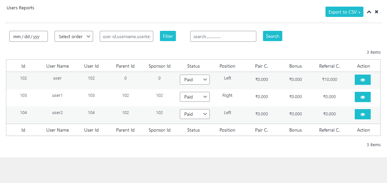This screenshot has width=387, height=183.
Task: Focus the date input field
Action: (x=28, y=36)
